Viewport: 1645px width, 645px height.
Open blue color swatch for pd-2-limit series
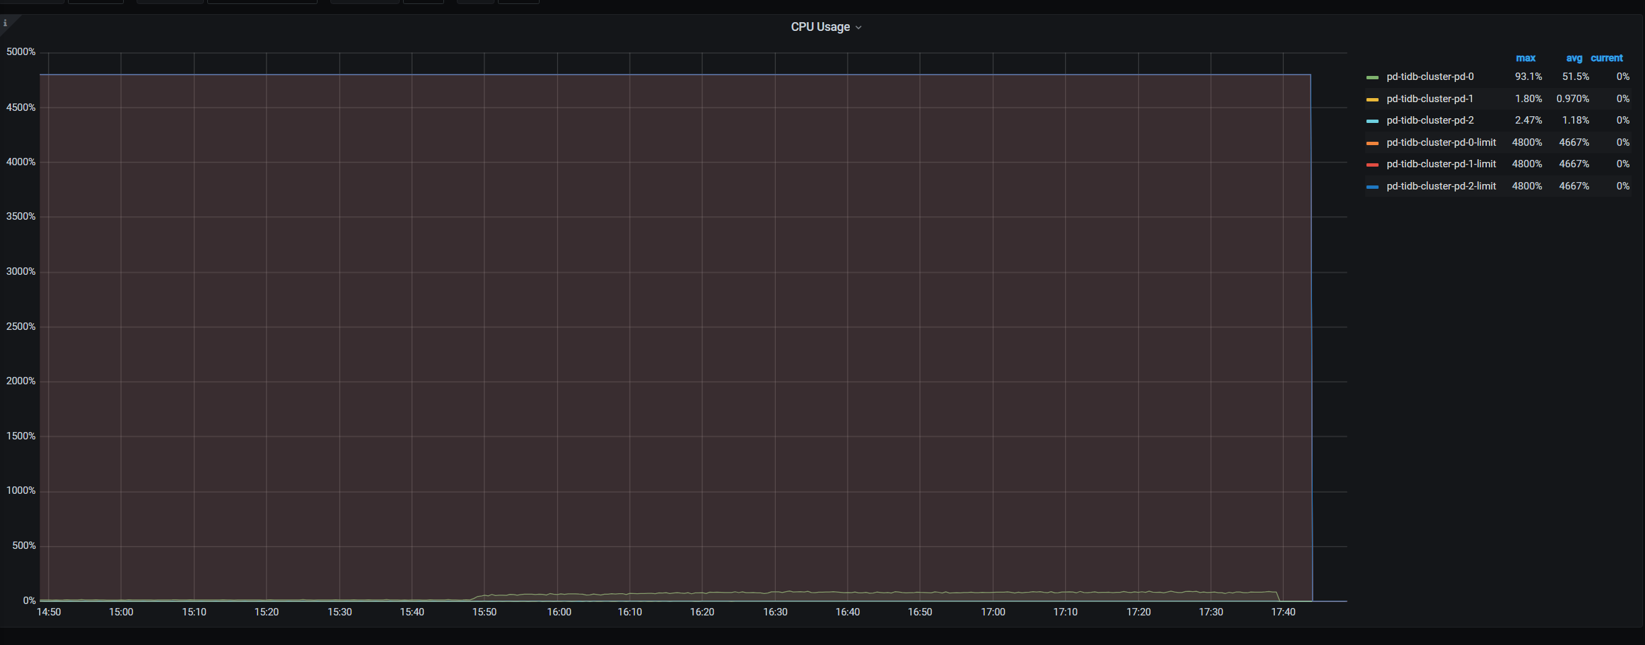tap(1373, 187)
